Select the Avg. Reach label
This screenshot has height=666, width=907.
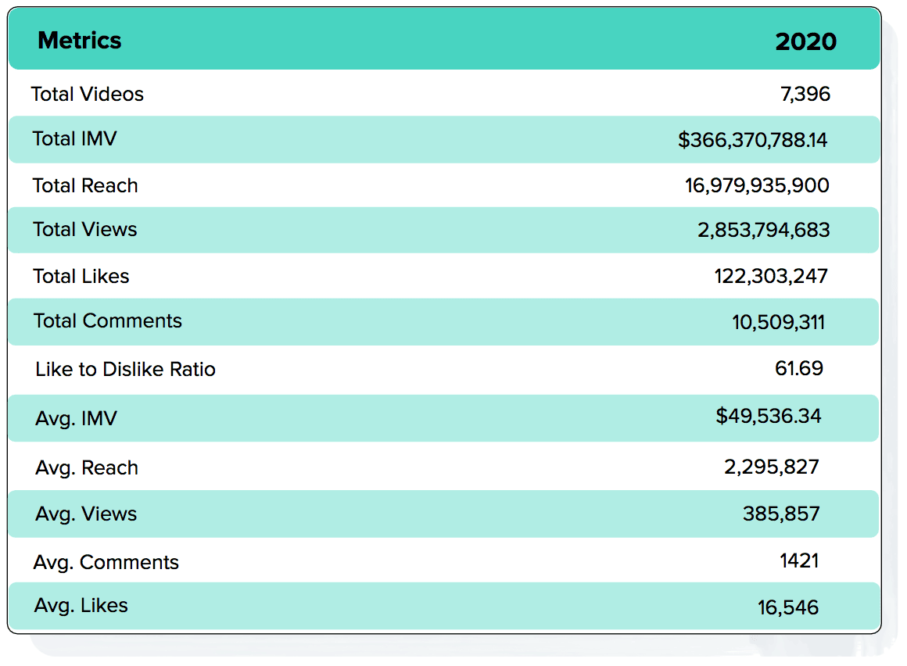coord(87,468)
